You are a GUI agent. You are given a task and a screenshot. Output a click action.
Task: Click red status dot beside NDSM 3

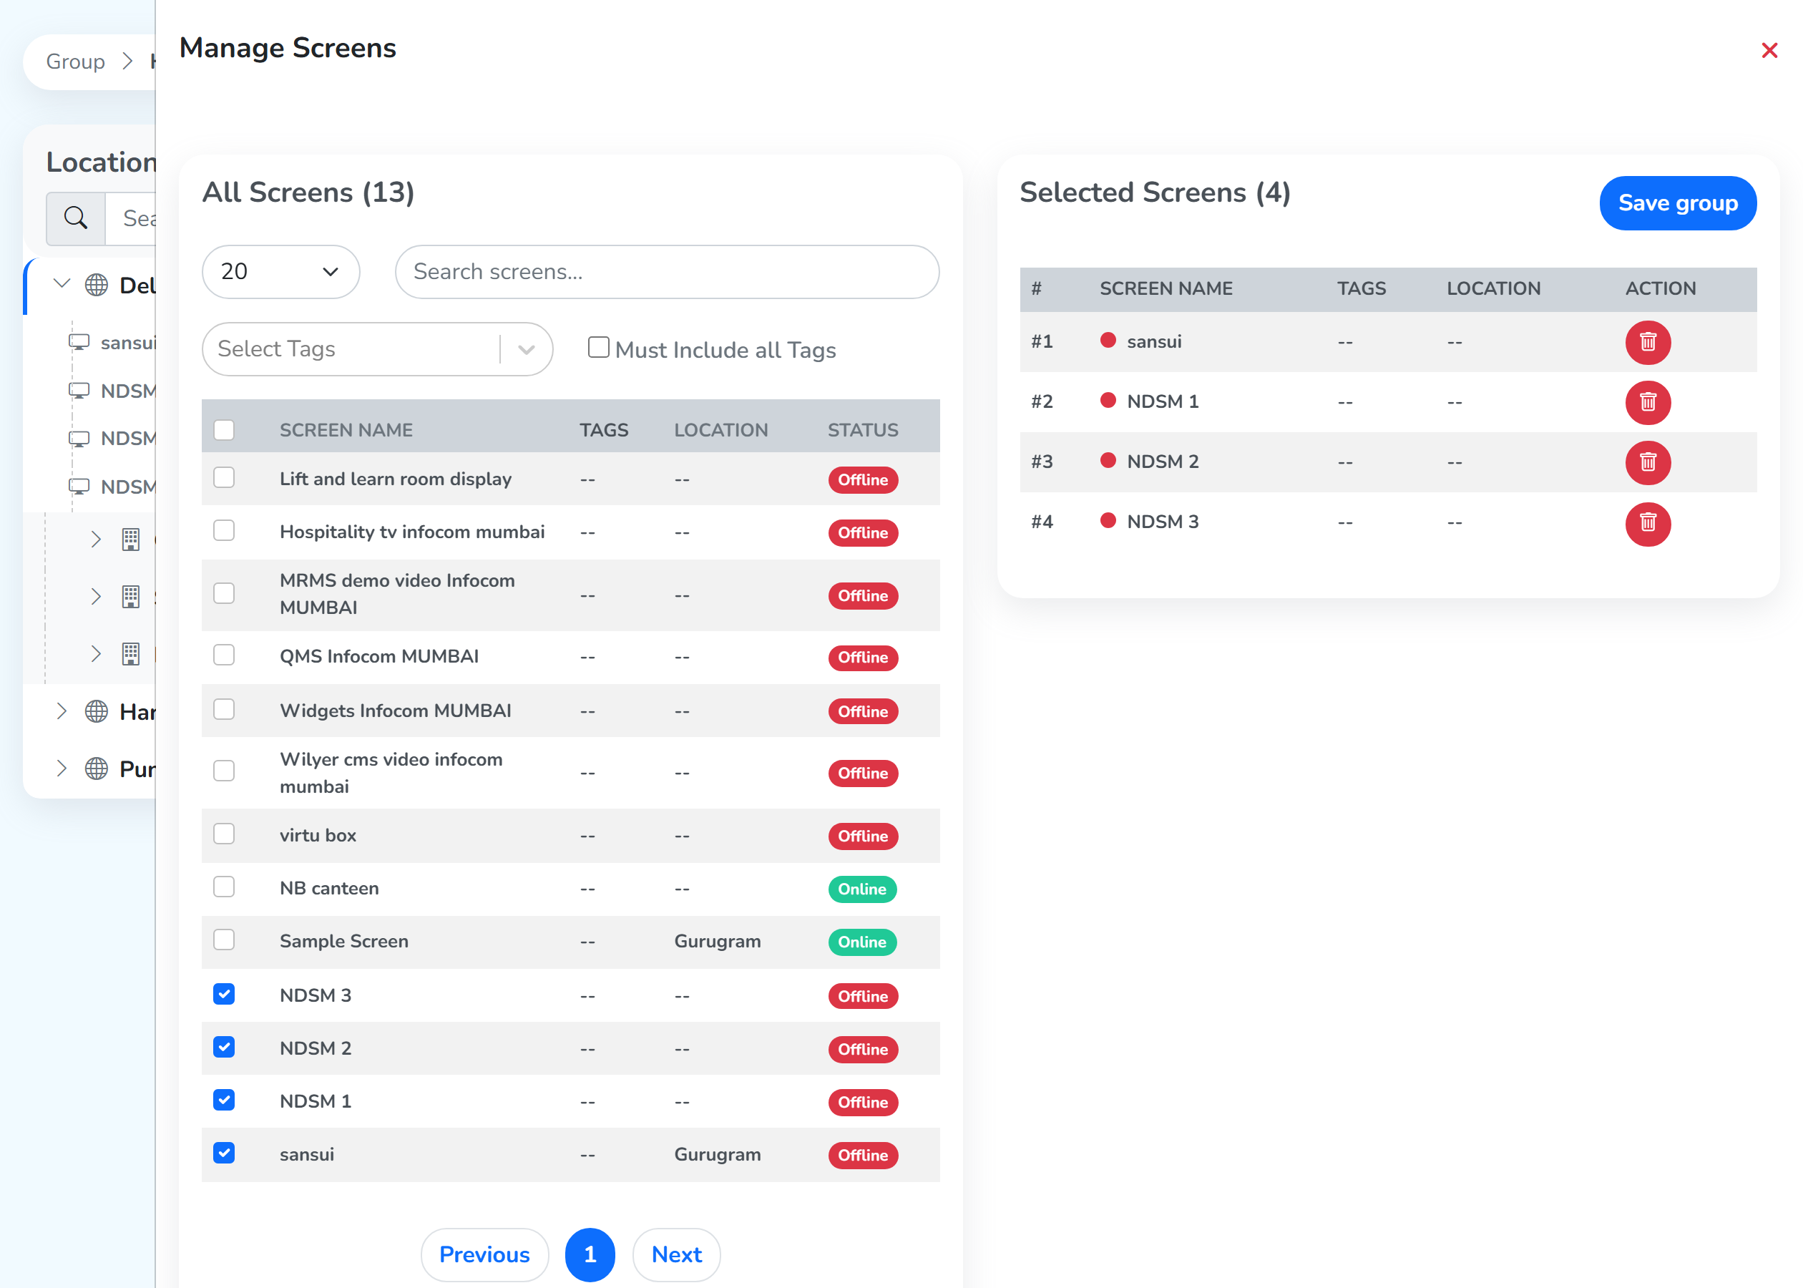[x=1108, y=521]
